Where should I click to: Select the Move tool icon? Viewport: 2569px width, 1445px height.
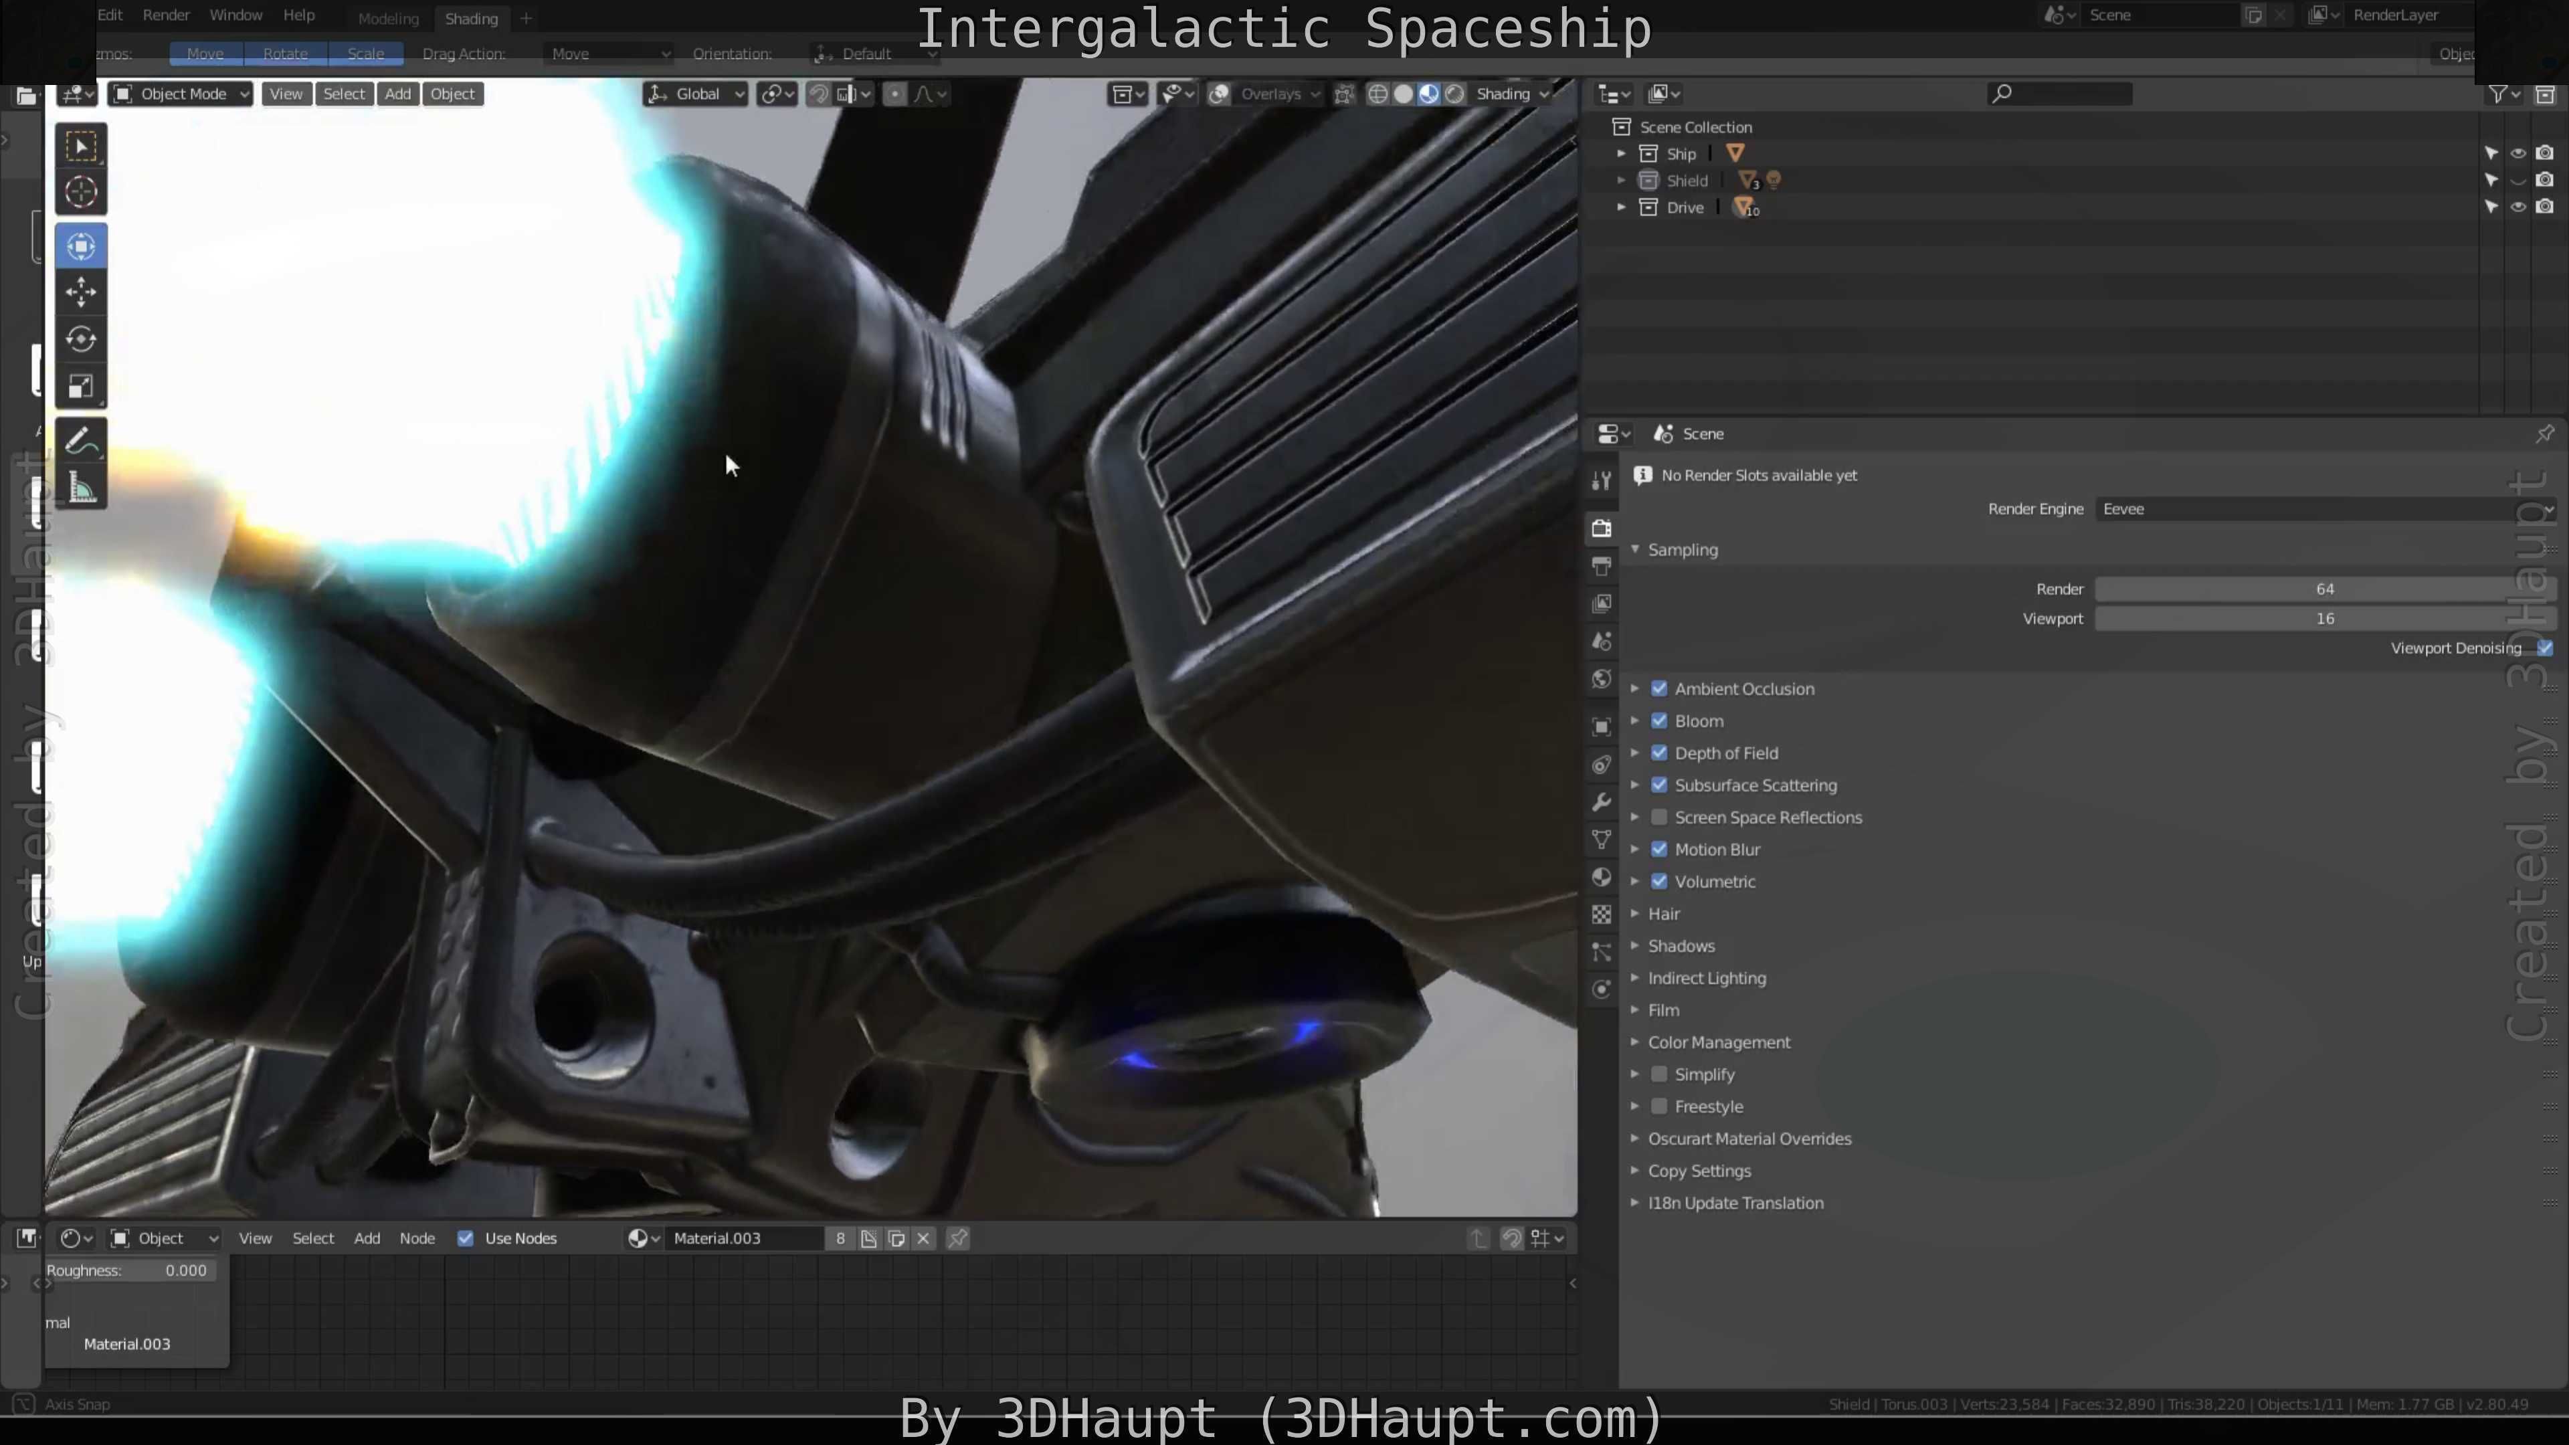click(81, 292)
